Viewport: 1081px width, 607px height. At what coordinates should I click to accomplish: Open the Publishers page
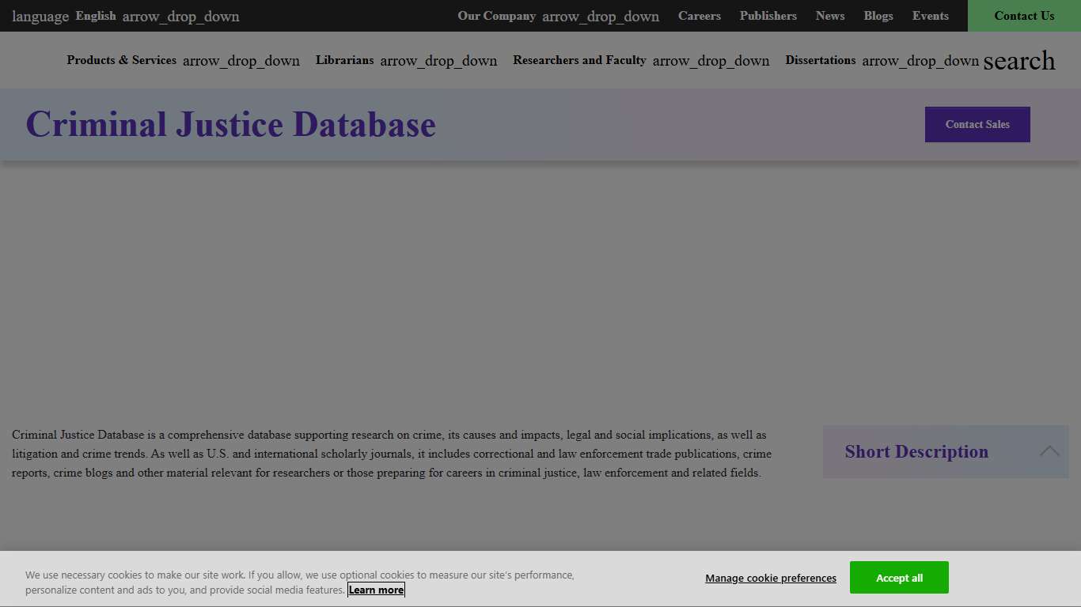pos(768,16)
